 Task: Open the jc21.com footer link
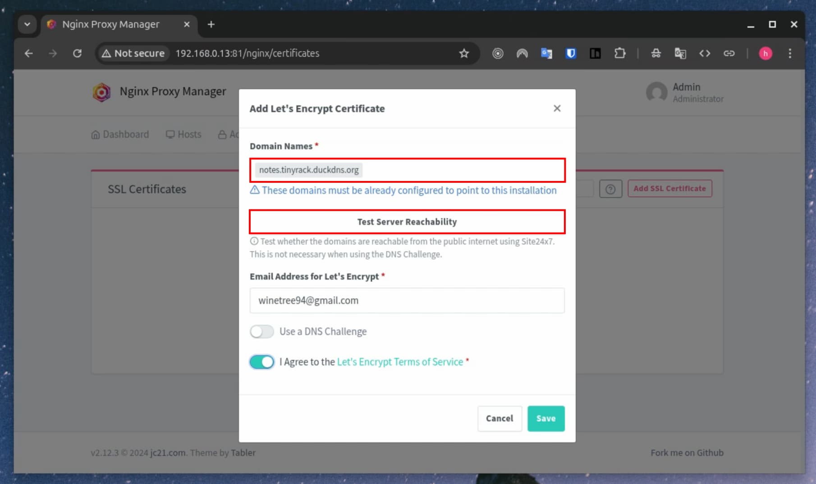point(168,453)
